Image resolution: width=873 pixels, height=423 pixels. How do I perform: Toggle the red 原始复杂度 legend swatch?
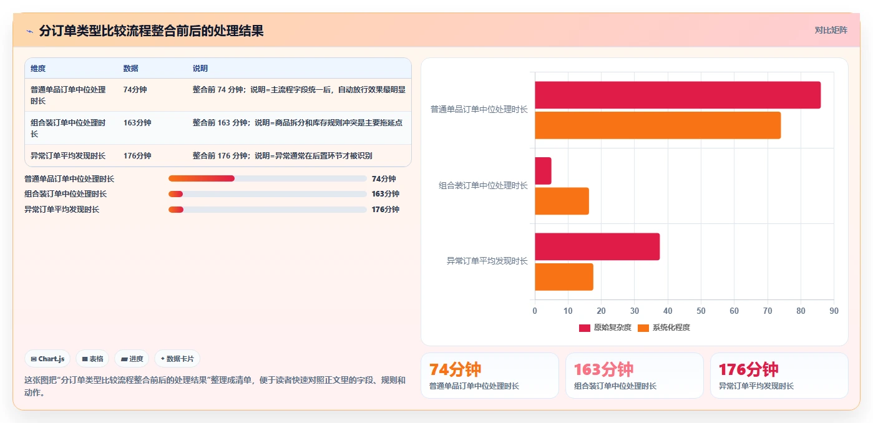point(584,328)
